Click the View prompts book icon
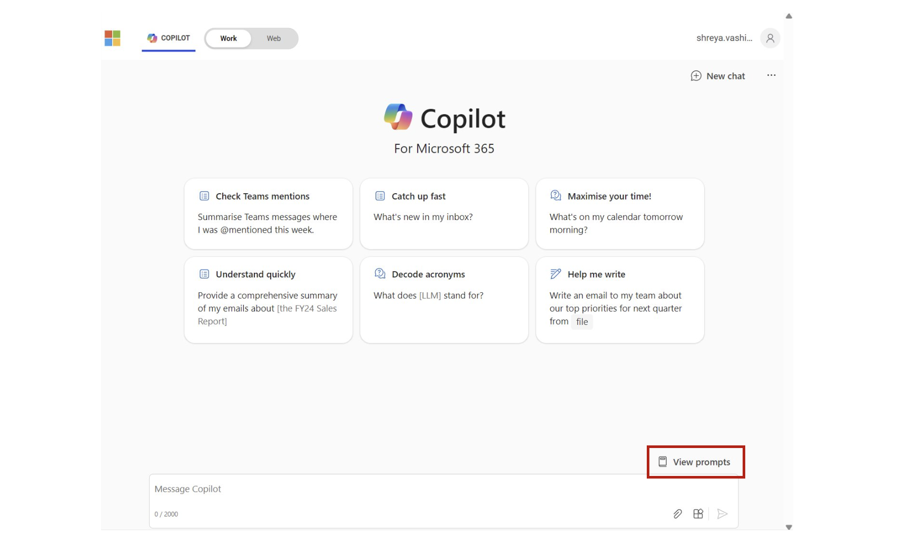This screenshot has width=908, height=557. 663,462
